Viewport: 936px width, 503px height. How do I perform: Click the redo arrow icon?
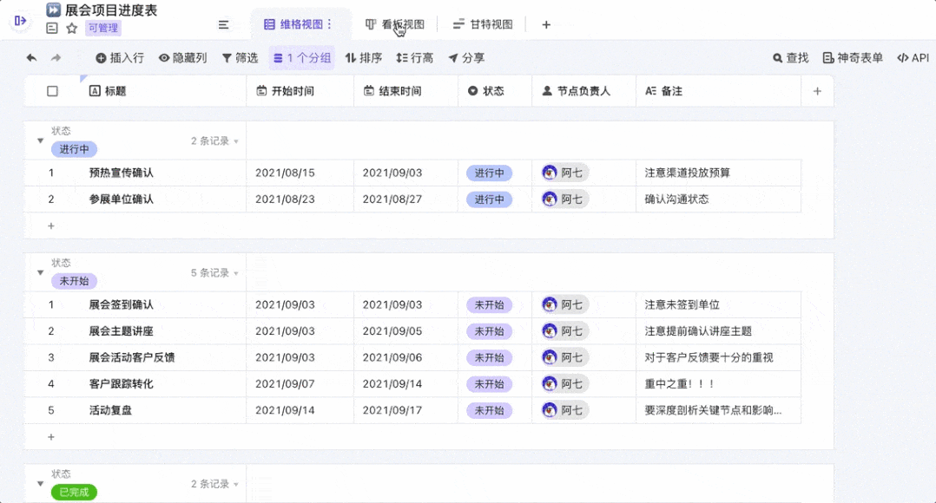[56, 58]
